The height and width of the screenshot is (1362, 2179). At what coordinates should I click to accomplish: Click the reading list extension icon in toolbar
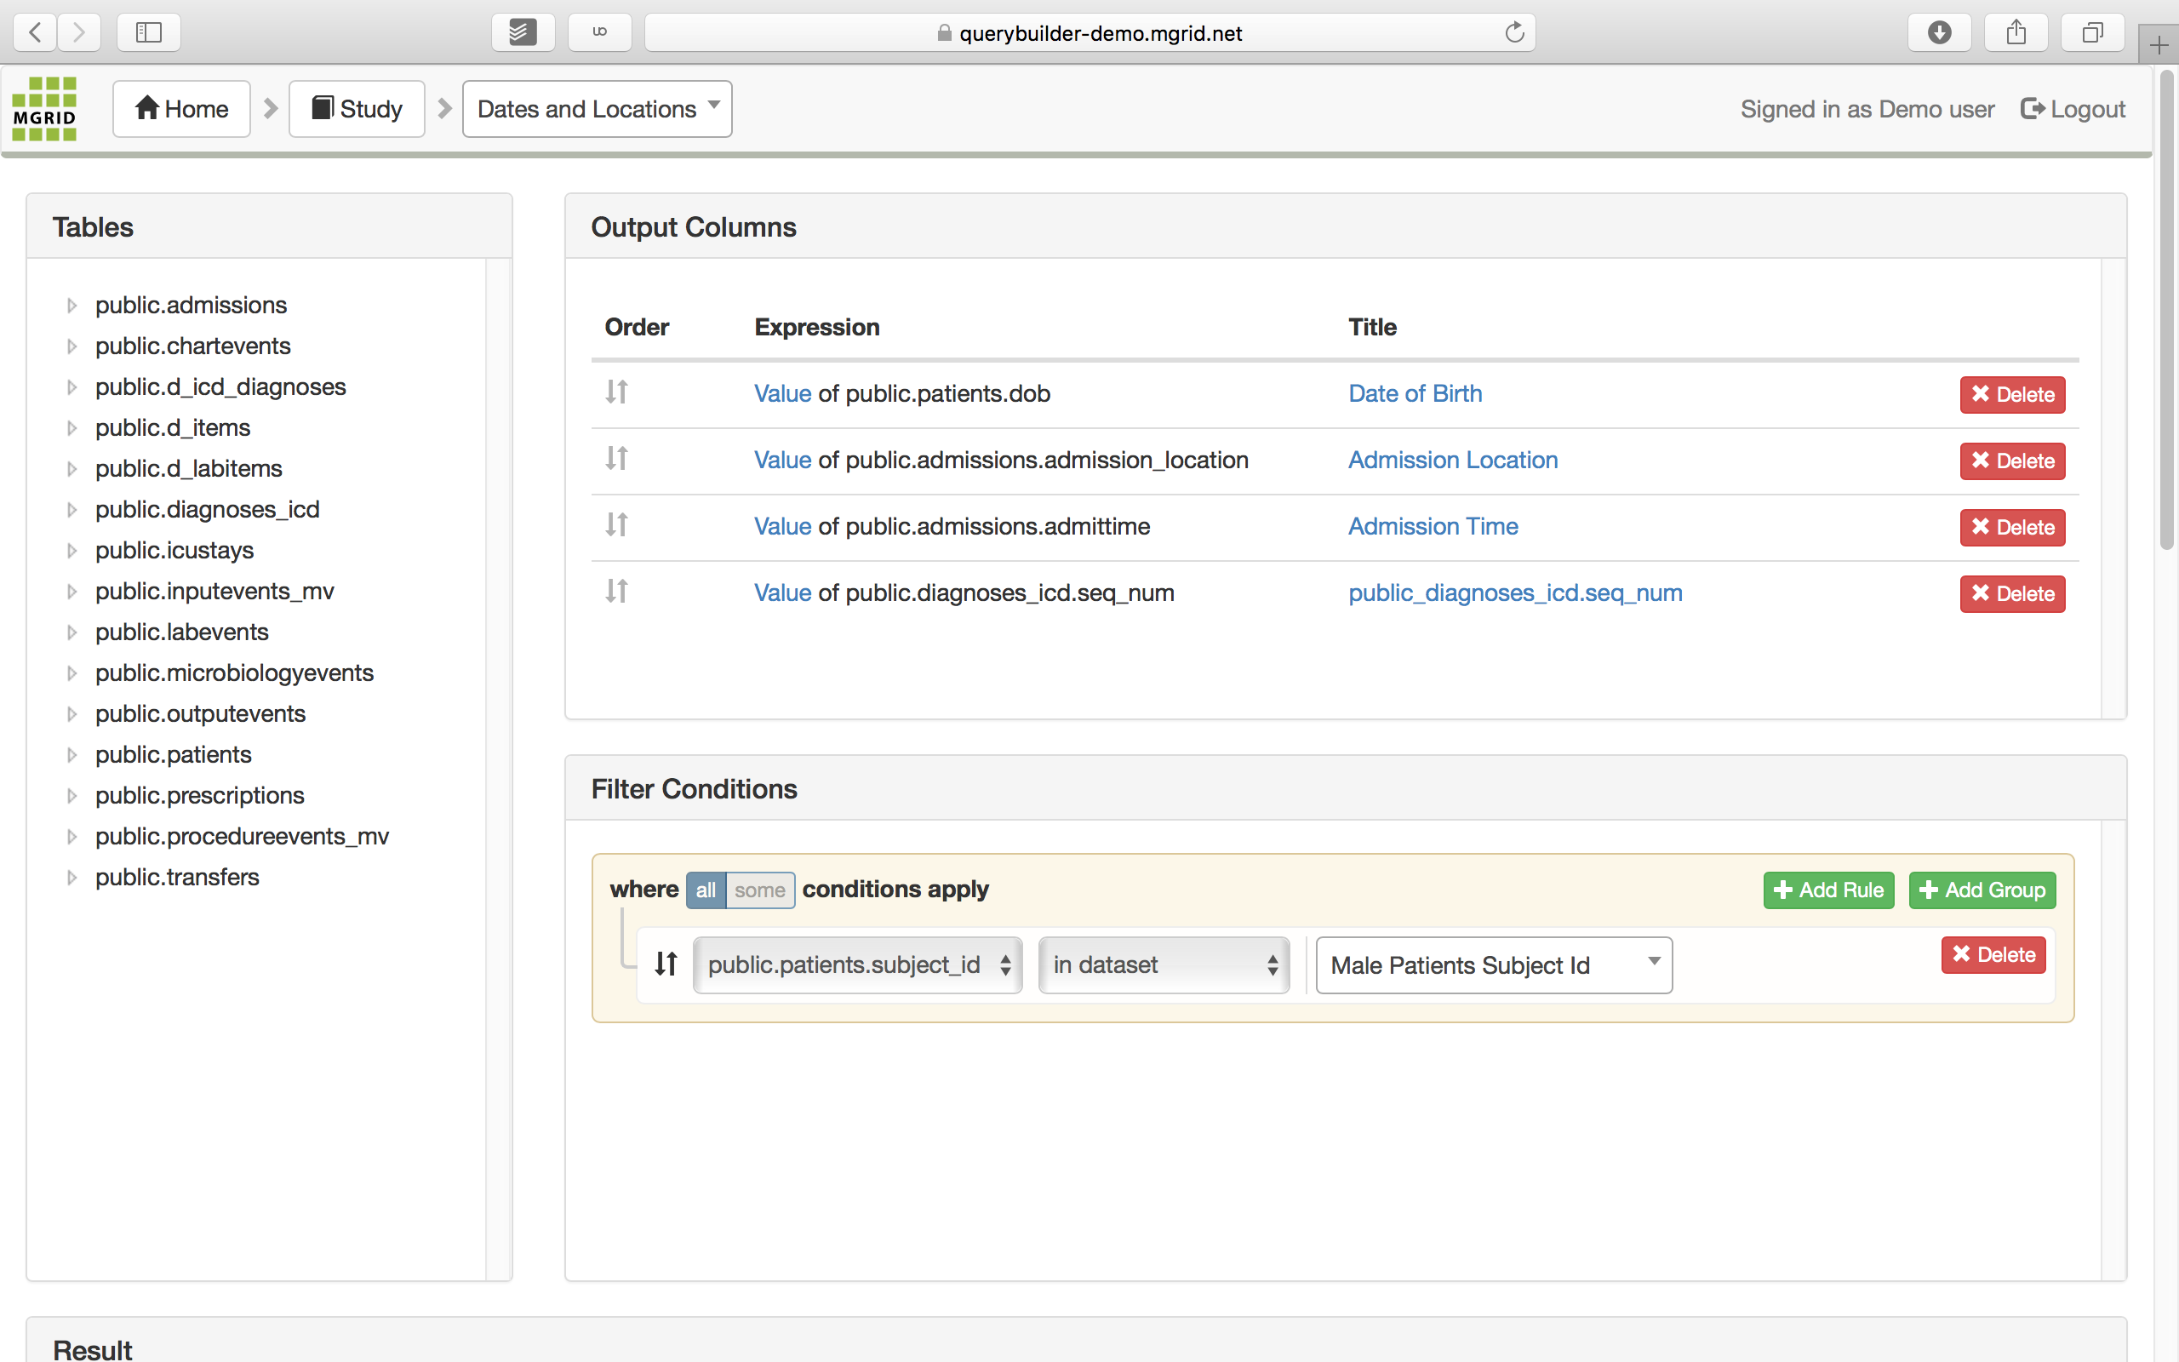pos(523,32)
